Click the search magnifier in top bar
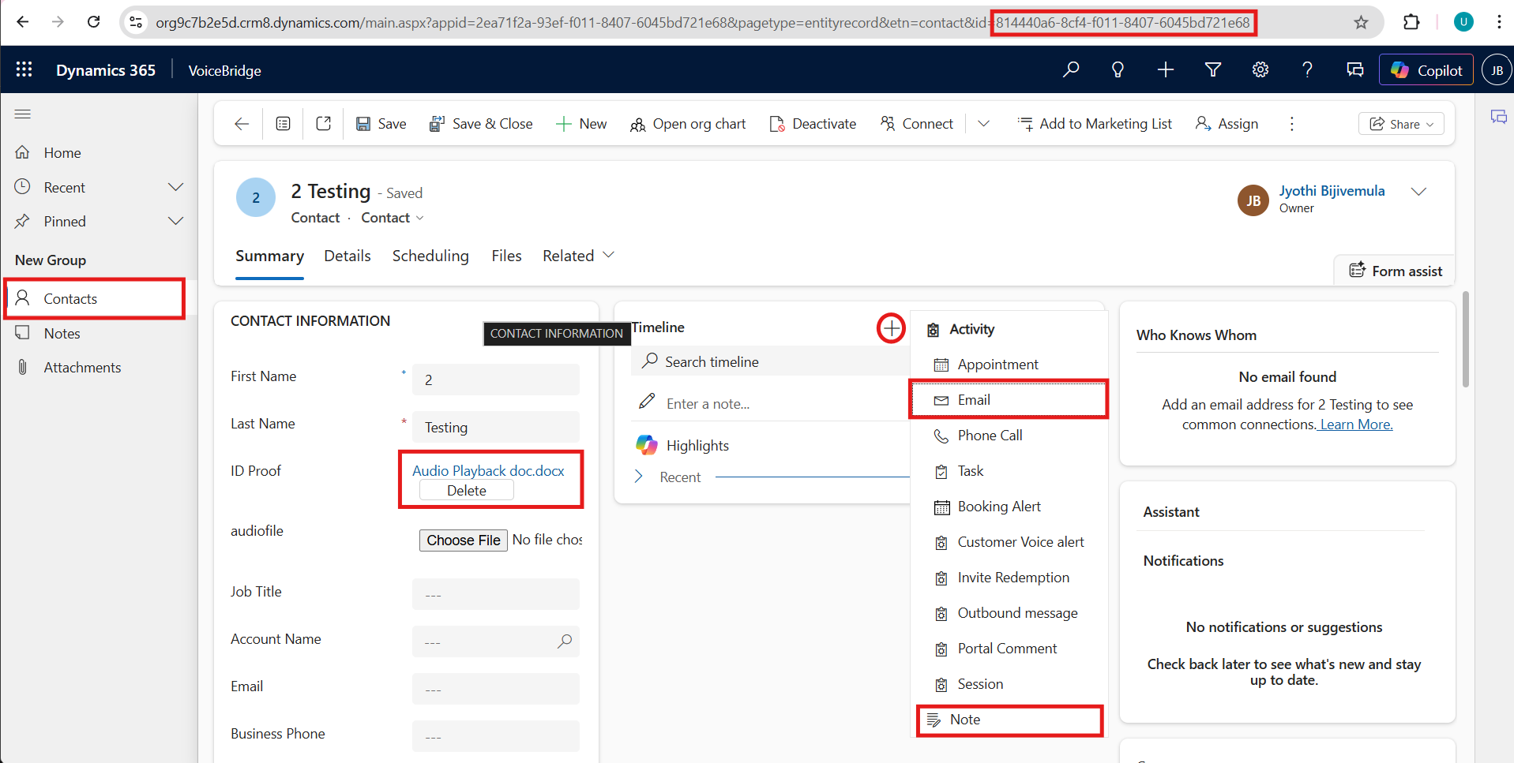1514x763 pixels. coord(1071,70)
